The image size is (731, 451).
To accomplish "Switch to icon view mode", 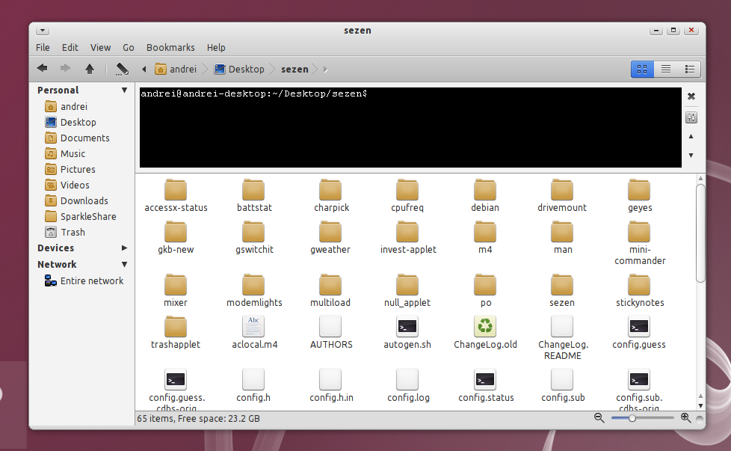I will 642,69.
